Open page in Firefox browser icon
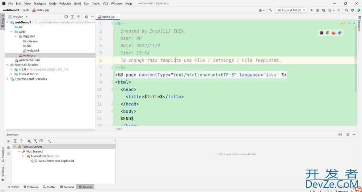362x192 pixels. [334, 33]
